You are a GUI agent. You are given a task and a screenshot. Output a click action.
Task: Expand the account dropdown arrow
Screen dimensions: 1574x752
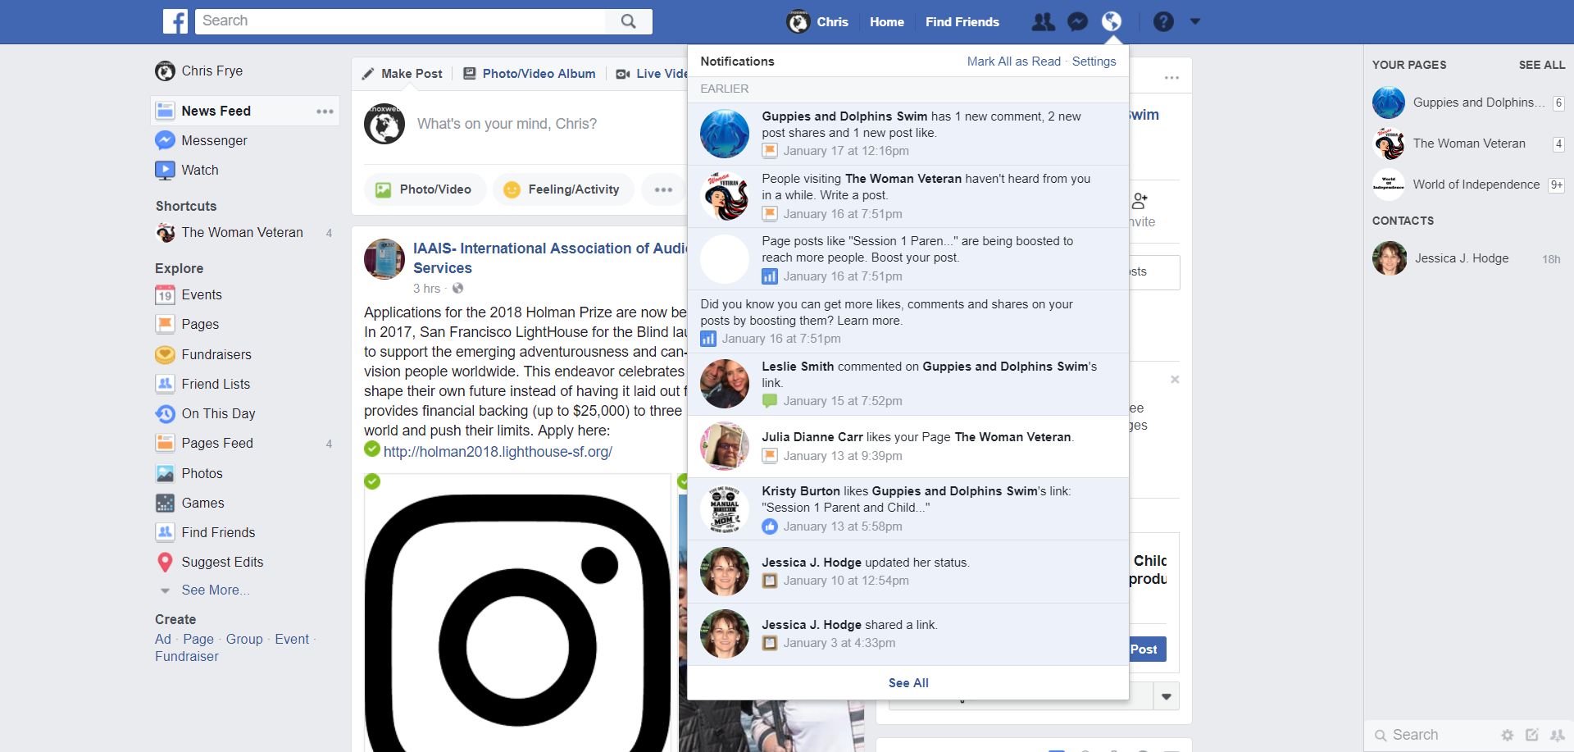[x=1195, y=22]
